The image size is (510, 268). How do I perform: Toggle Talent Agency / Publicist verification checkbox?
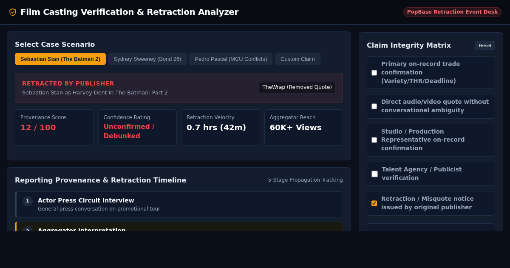[x=374, y=174]
